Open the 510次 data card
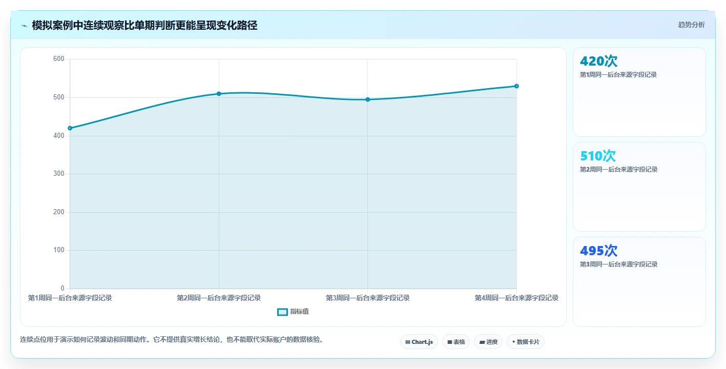The width and height of the screenshot is (726, 369). point(639,187)
